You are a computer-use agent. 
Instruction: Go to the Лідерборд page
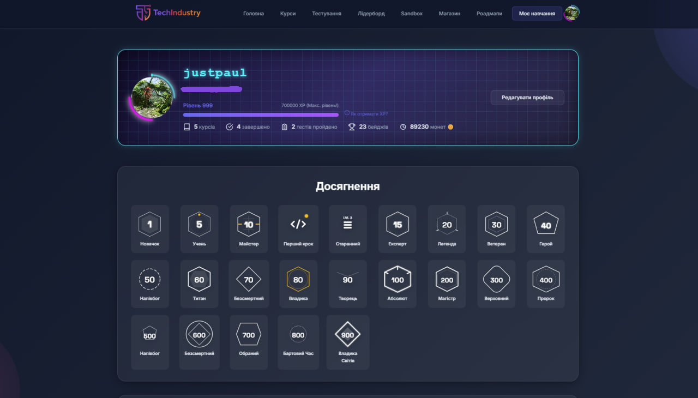pyautogui.click(x=371, y=14)
